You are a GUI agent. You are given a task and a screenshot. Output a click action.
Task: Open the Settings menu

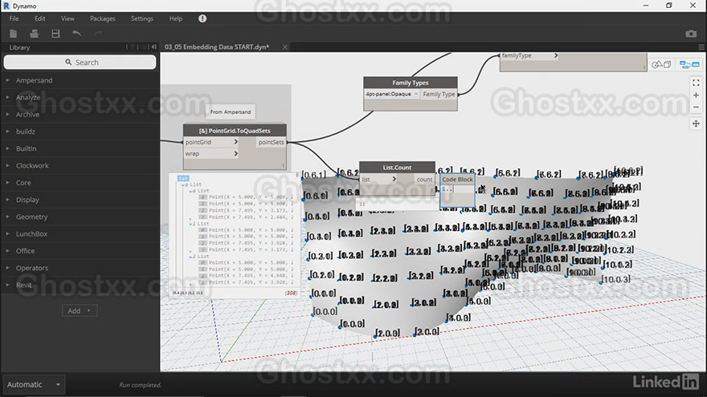pos(142,18)
